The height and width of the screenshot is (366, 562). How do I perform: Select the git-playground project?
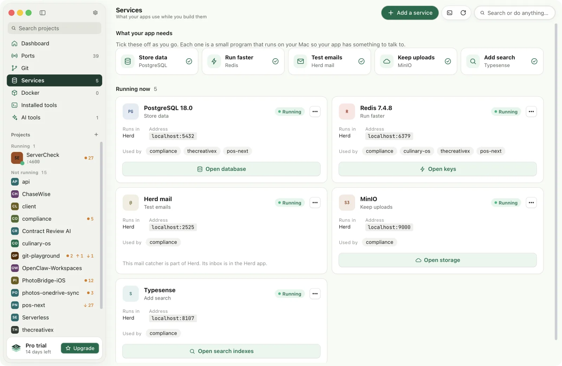(53, 256)
